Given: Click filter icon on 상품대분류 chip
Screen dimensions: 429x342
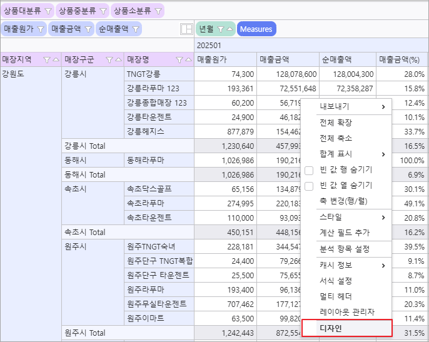Looking at the screenshot, I should click(48, 11).
